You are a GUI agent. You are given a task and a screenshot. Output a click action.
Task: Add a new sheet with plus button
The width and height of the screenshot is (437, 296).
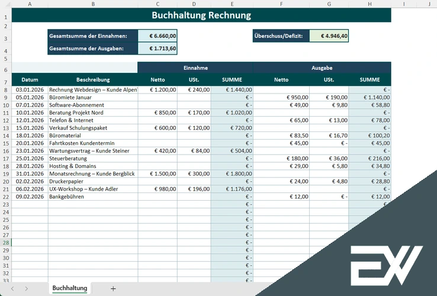point(113,289)
